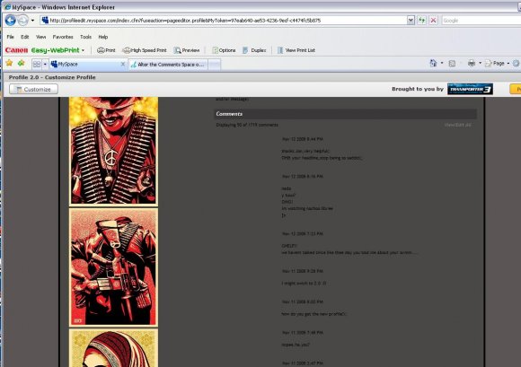The height and width of the screenshot is (367, 521).
Task: Click the woman in headscarf poster
Action: point(113,348)
